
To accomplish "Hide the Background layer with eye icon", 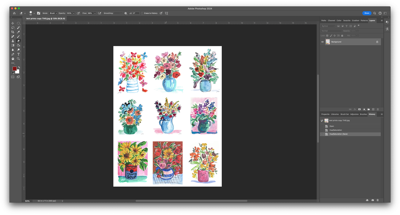I will (323, 42).
